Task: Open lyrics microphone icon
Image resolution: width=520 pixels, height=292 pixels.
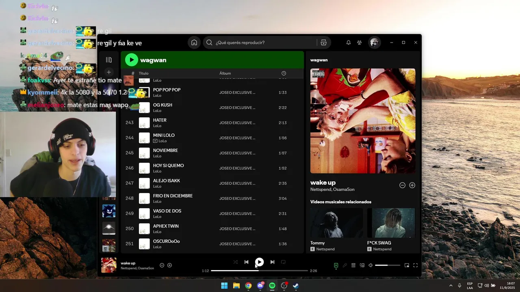Action: tap(344, 265)
